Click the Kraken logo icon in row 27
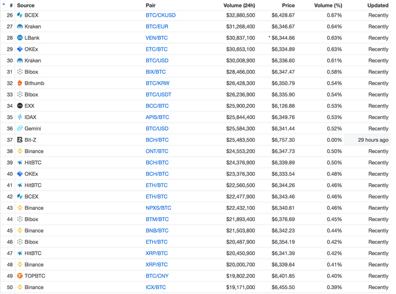The height and width of the screenshot is (294, 396). click(20, 27)
